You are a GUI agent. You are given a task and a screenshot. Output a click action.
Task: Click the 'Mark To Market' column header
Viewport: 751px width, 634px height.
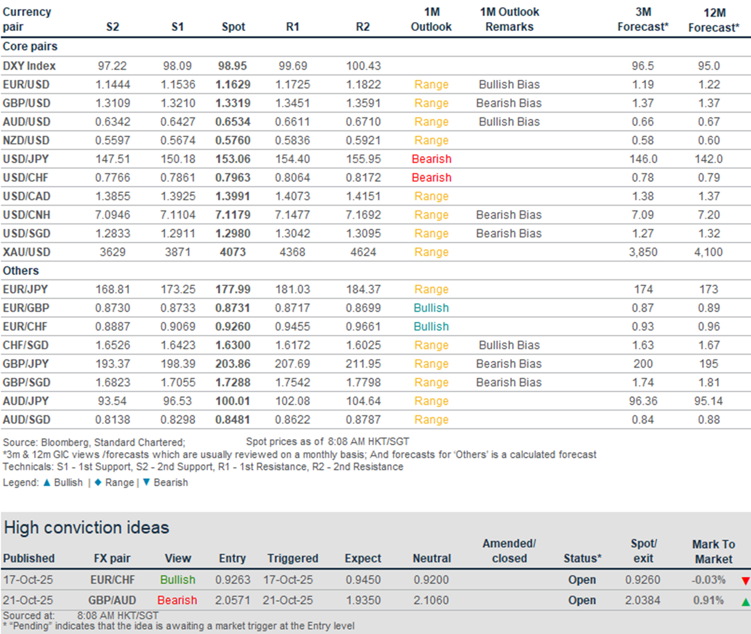713,551
